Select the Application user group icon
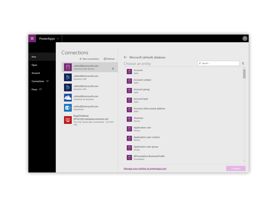Viewport: 279px width, 209px height. click(129, 148)
